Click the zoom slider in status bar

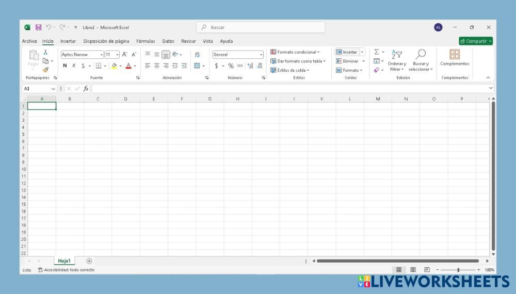coord(458,270)
